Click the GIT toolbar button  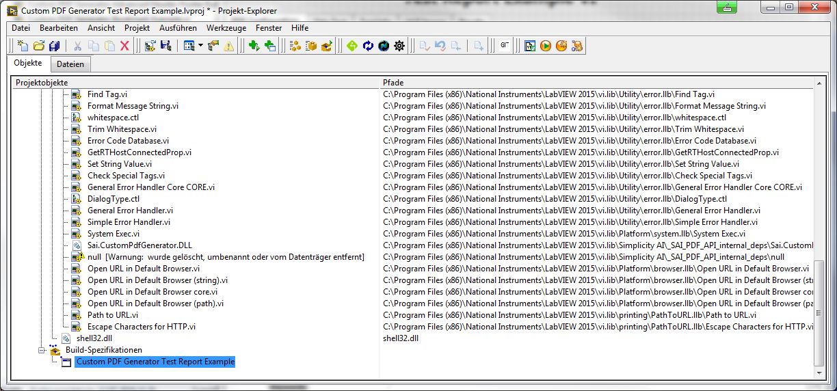505,46
